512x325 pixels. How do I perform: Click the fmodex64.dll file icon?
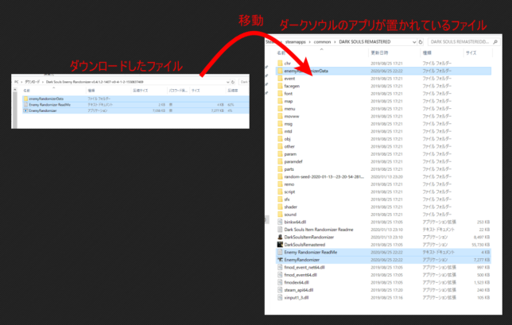pos(280,282)
